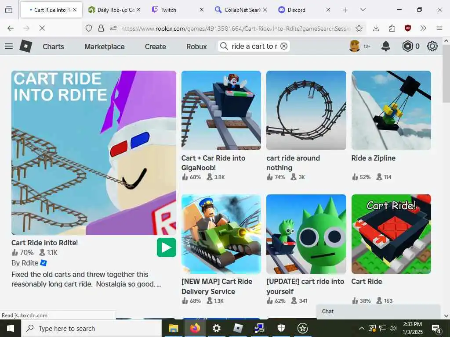List all tabs dropdown arrow

363,10
